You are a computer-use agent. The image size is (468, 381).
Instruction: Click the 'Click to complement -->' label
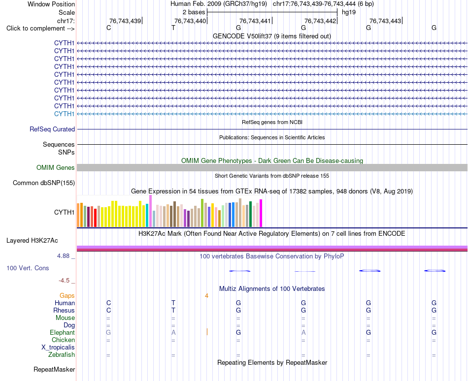point(40,29)
